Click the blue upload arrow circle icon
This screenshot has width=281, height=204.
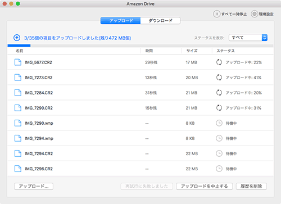(17, 38)
